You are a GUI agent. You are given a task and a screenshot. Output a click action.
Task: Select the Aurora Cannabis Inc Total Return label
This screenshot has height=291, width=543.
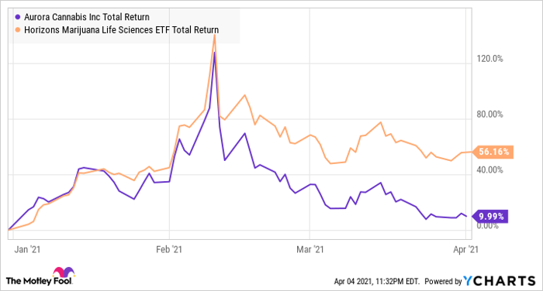pos(87,17)
